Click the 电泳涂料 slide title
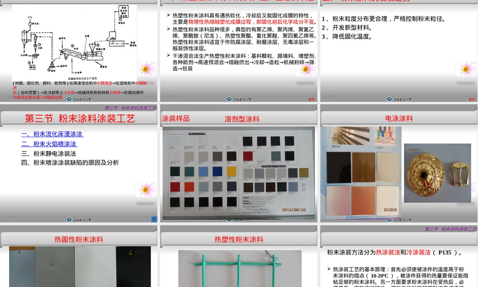 click(399, 118)
